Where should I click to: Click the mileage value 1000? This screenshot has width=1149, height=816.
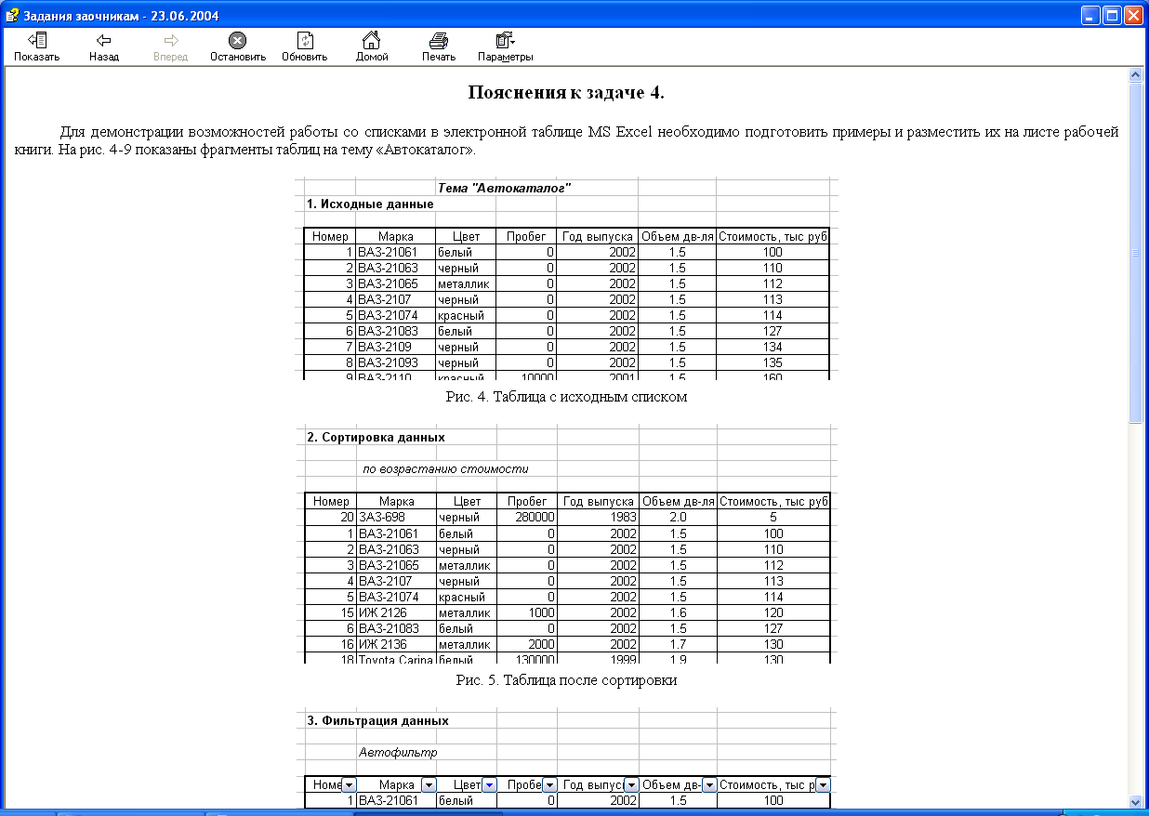pos(526,612)
